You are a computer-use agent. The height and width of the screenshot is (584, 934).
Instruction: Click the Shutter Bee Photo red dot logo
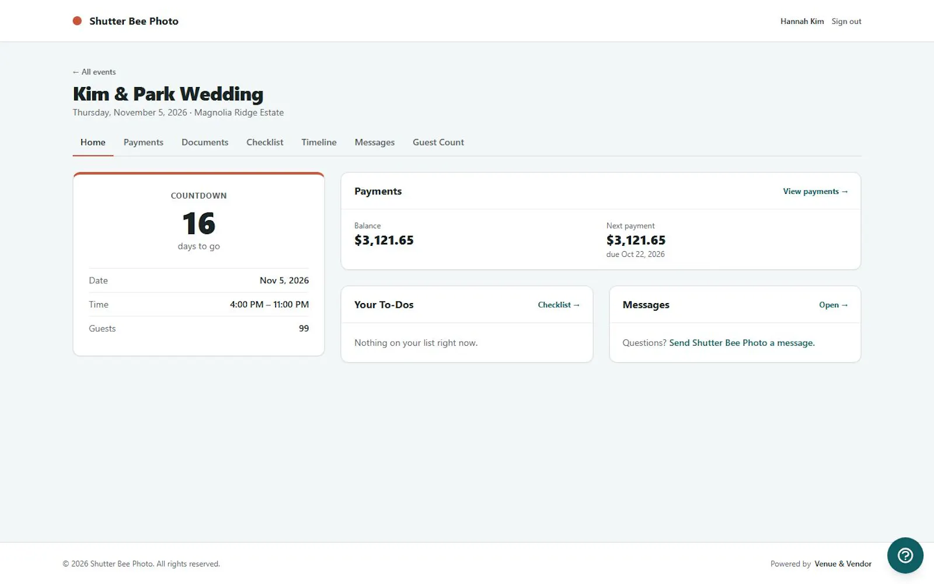coord(77,21)
